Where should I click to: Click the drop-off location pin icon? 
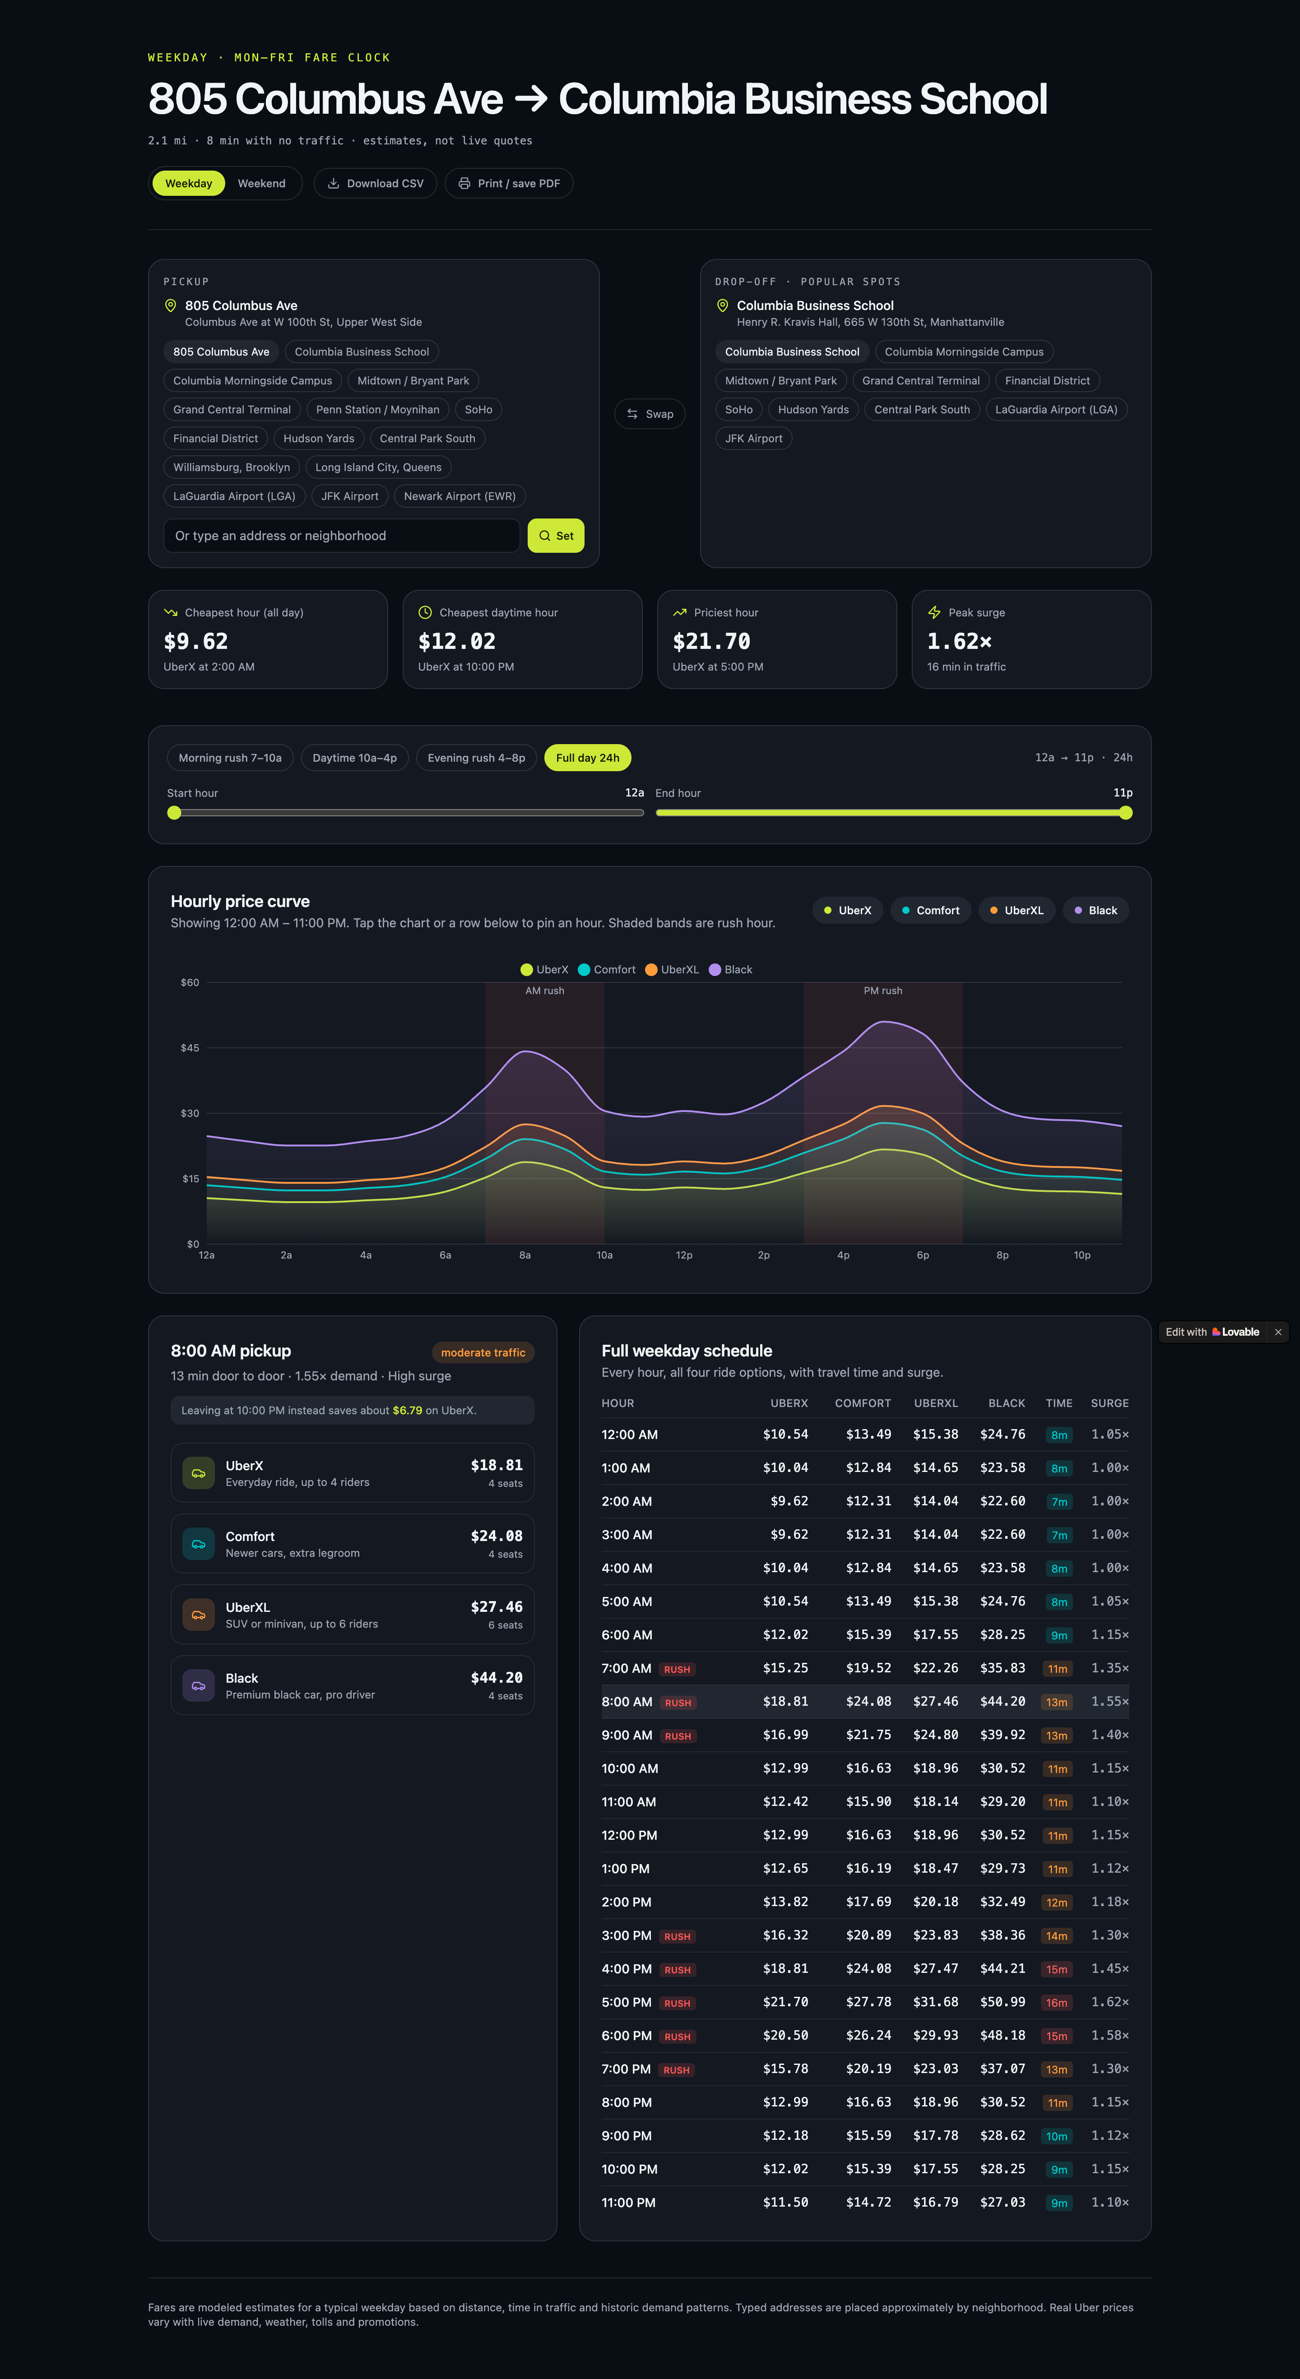tap(723, 305)
